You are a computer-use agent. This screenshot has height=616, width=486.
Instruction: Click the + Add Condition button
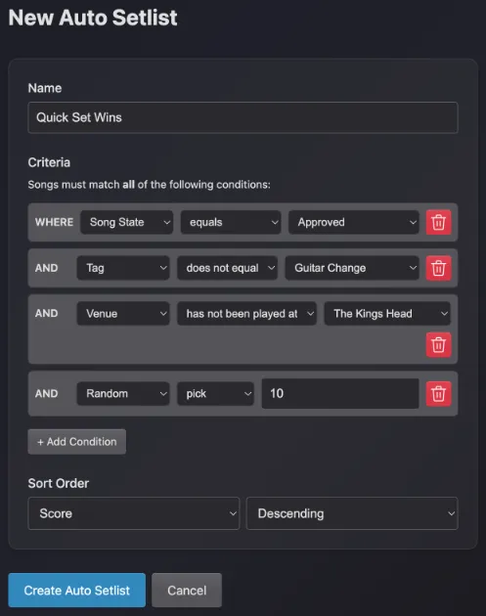click(77, 442)
